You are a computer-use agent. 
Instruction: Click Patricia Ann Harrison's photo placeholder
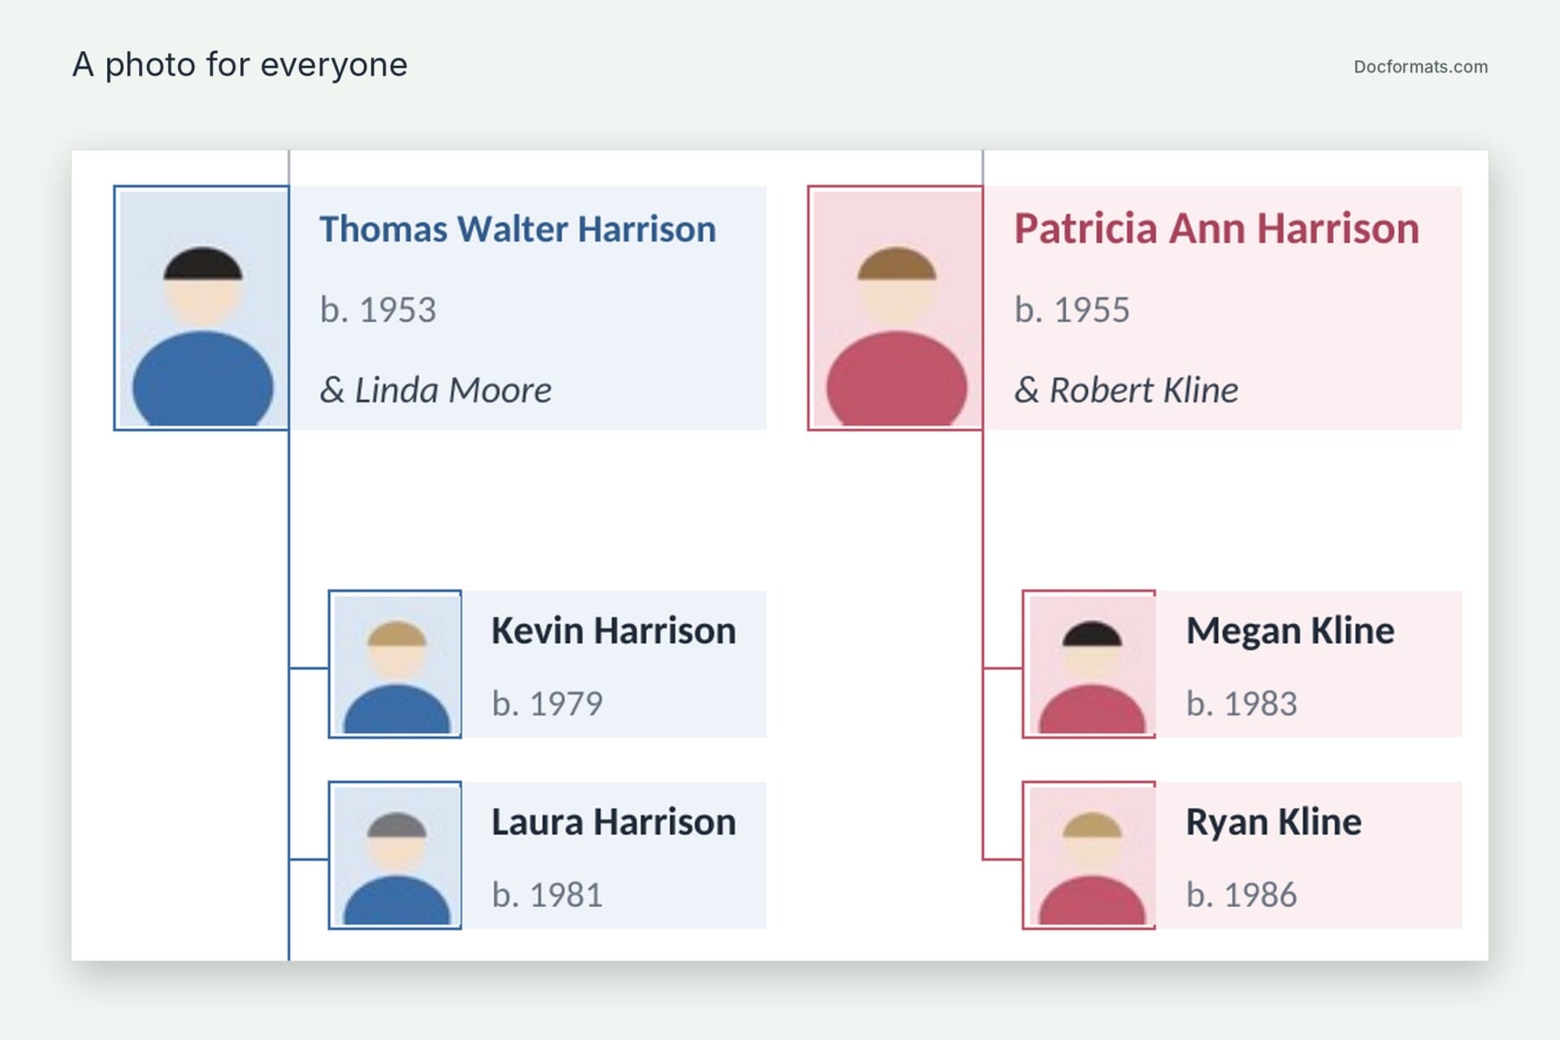point(895,308)
